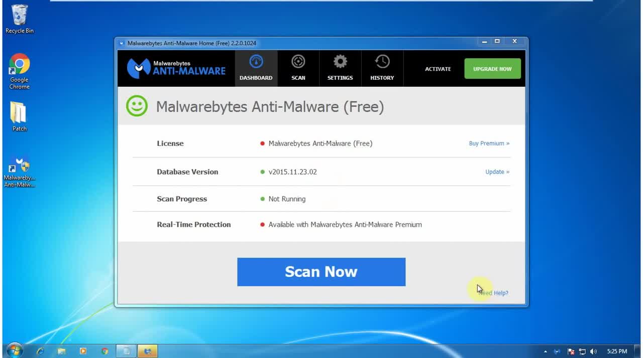643x358 pixels.
Task: Click the blank document taskbar button
Action: point(127,351)
